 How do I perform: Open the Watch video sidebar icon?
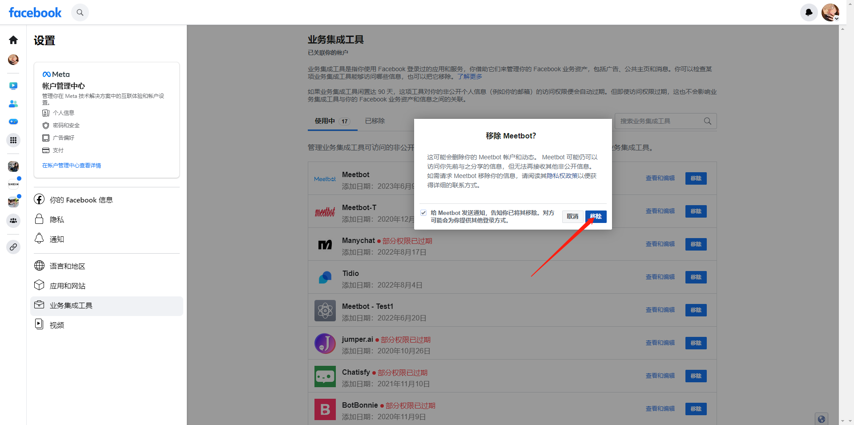tap(13, 85)
